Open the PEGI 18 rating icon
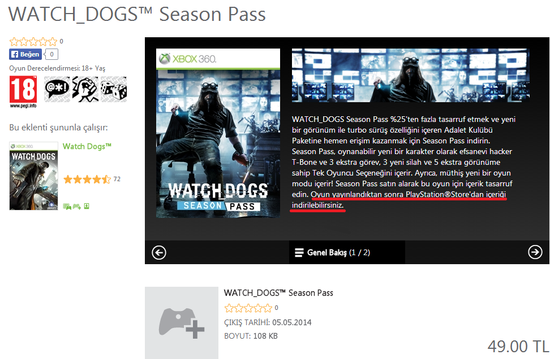 coord(23,92)
